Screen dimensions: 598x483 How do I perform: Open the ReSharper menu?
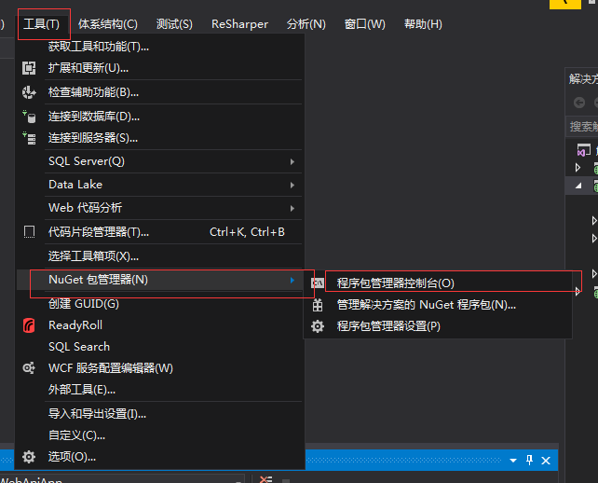click(240, 24)
